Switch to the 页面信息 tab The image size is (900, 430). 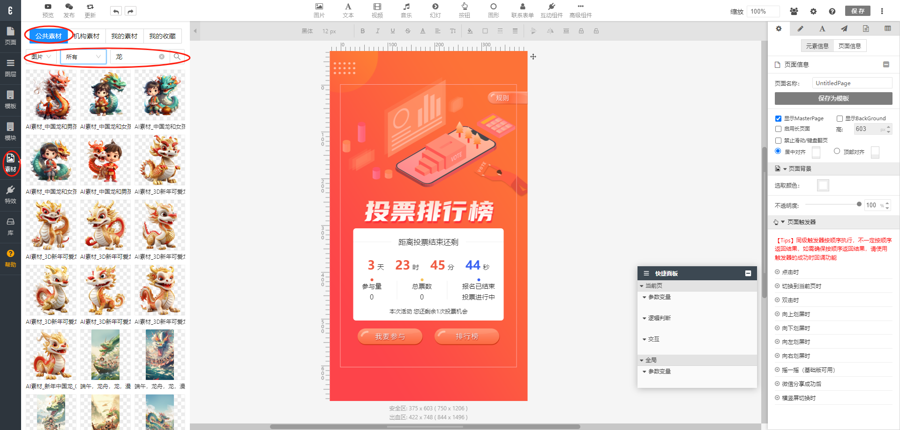[x=850, y=46]
